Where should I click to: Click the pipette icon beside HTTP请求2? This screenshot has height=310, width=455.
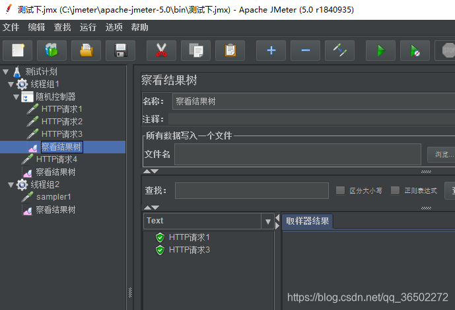tap(32, 122)
